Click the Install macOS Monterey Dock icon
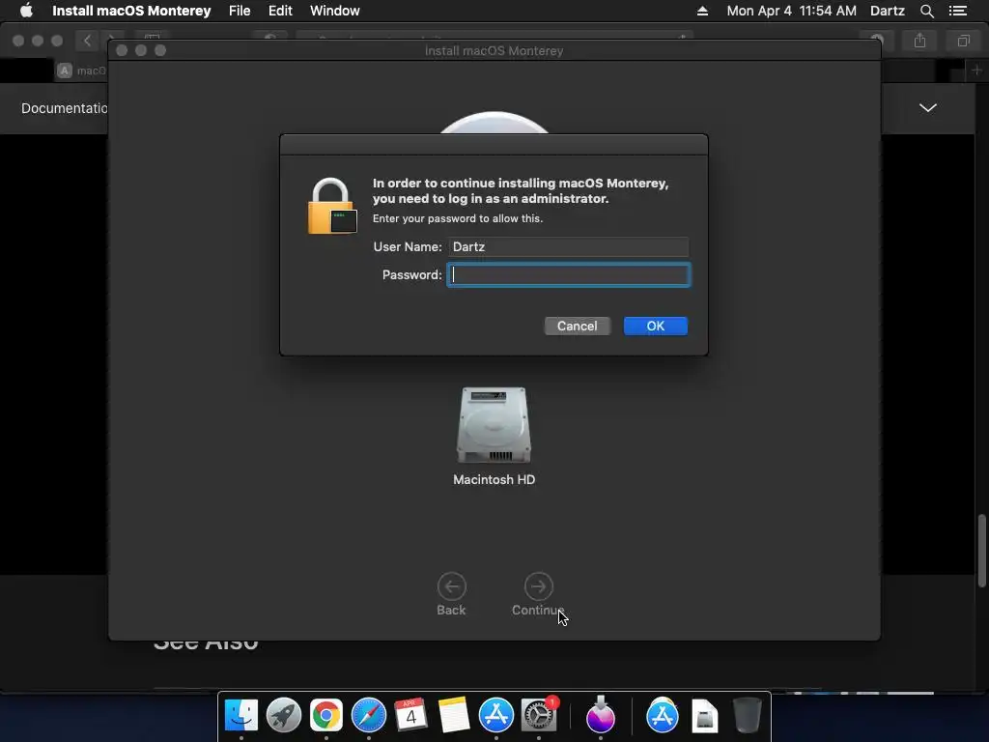Viewport: 989px width, 742px height. tap(601, 715)
